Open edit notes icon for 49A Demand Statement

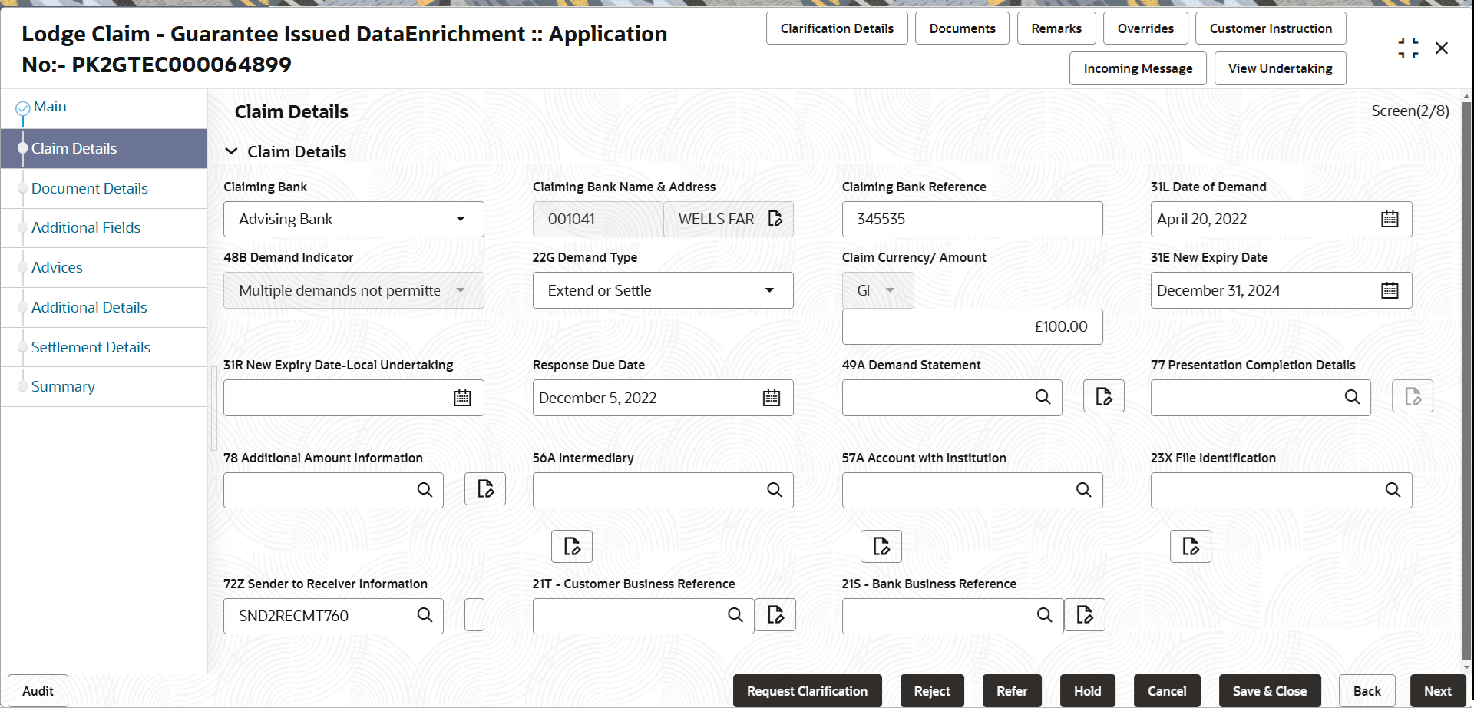coord(1103,397)
